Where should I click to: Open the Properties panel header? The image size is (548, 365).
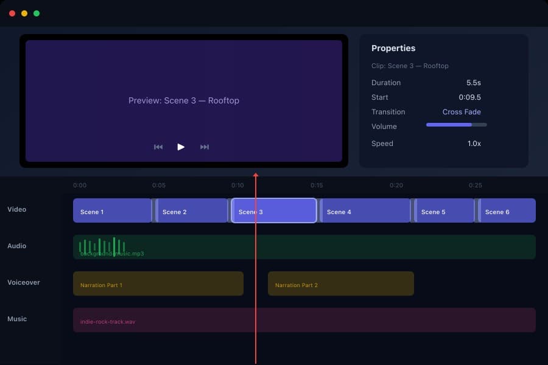pyautogui.click(x=394, y=48)
